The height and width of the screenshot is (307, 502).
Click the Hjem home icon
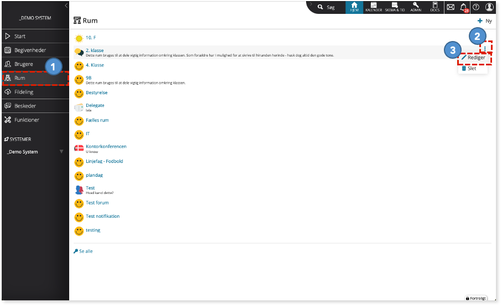pos(354,7)
